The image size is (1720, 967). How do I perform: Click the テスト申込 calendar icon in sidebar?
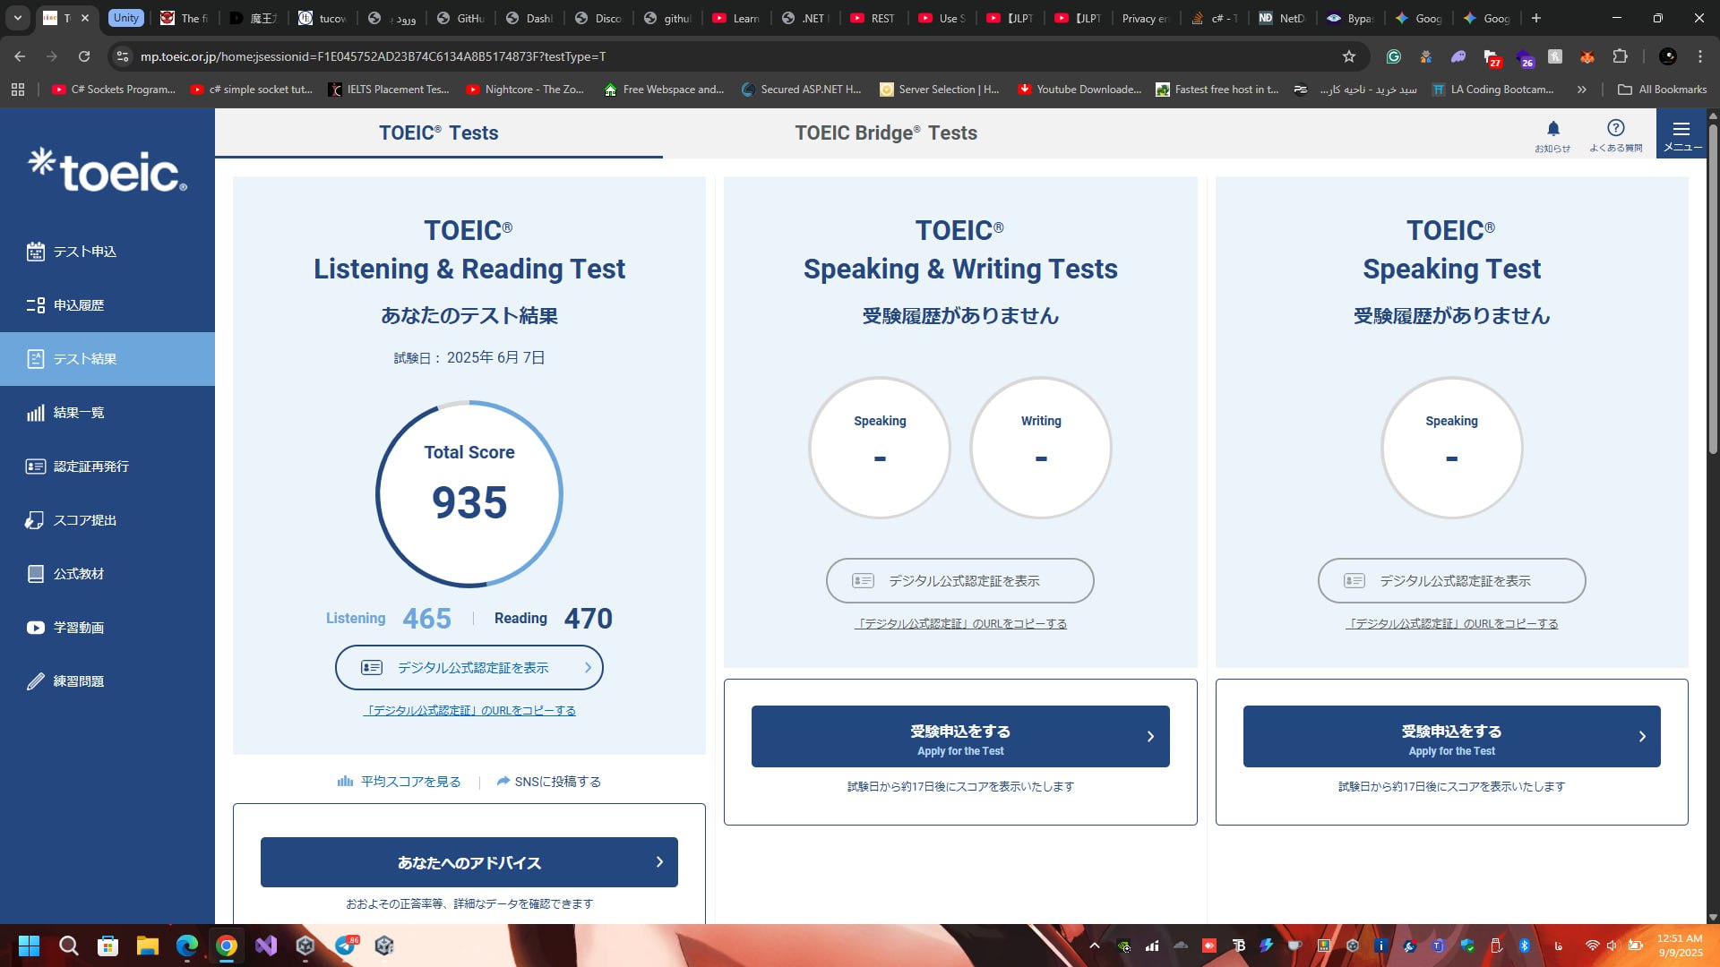(x=36, y=252)
